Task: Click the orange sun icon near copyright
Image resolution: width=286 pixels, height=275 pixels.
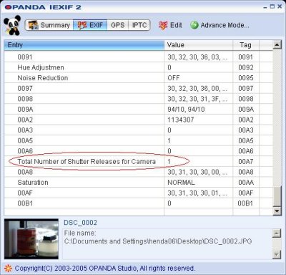Action: tap(8, 269)
